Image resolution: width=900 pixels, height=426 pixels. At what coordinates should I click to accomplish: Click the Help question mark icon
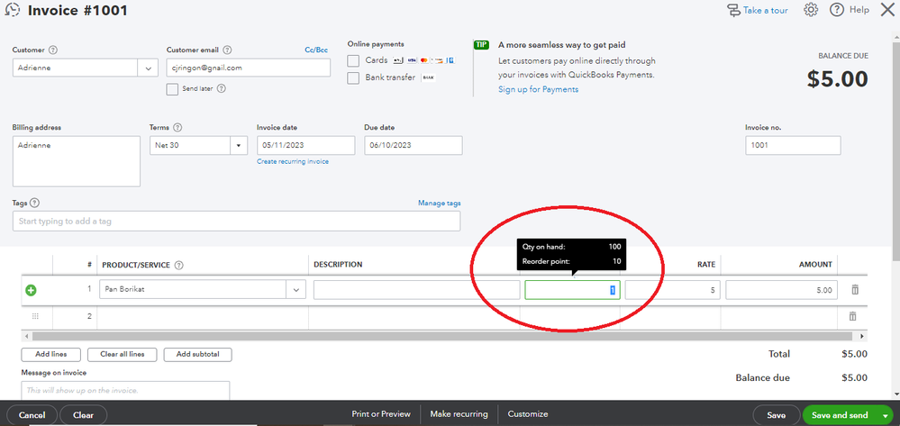(837, 10)
